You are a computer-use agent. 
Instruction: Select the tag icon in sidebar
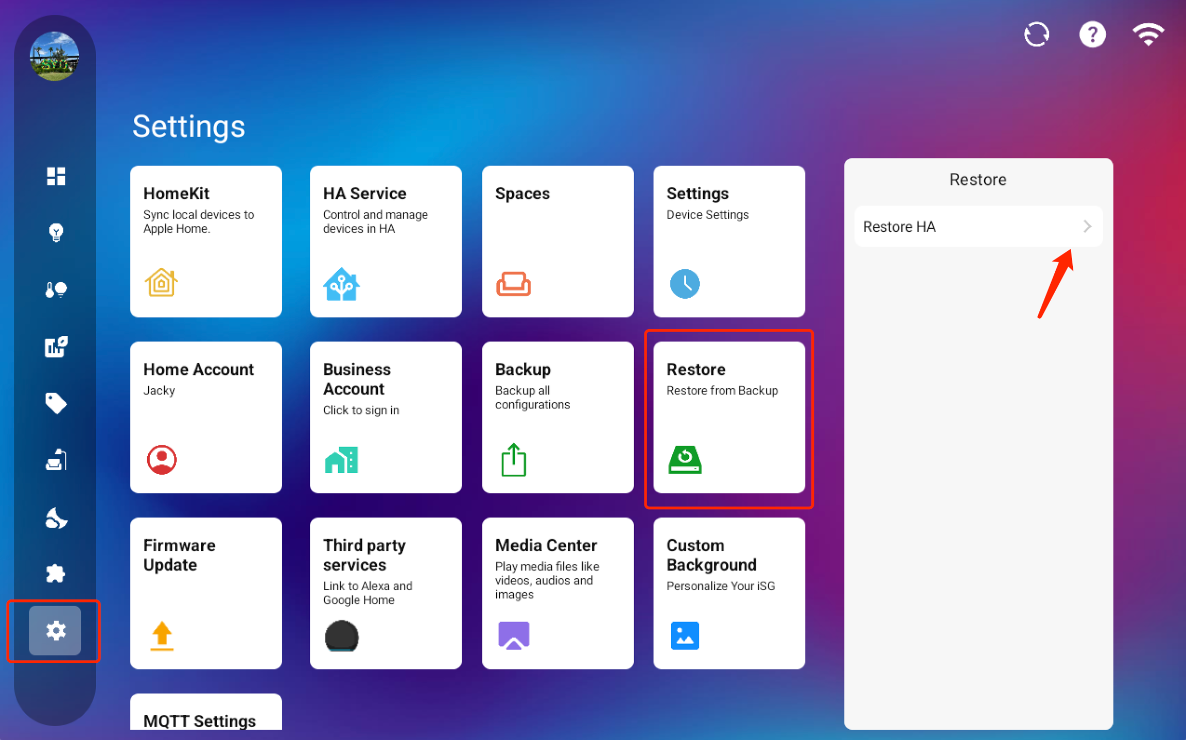coord(56,403)
